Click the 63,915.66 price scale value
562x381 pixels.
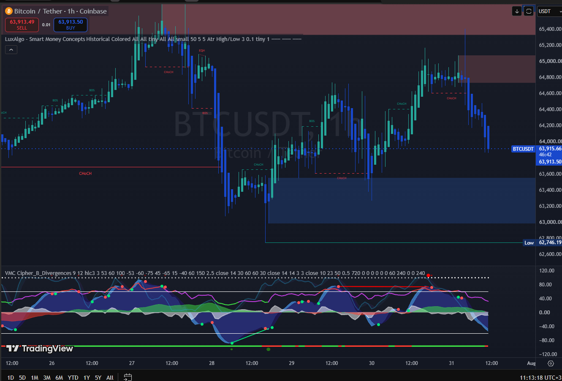coord(550,149)
